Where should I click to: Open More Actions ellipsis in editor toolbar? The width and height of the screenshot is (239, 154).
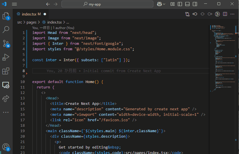click(x=232, y=14)
